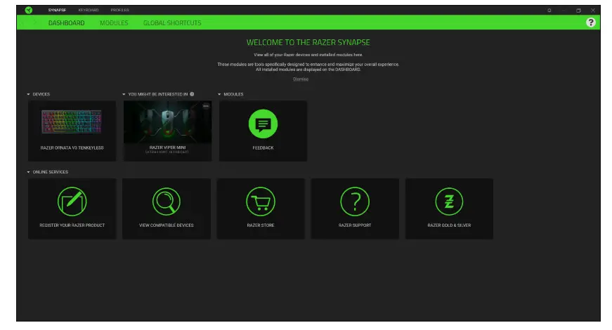612x330 pixels.
Task: Click the Welcome to the Razer Synapse heading
Action: tap(308, 43)
